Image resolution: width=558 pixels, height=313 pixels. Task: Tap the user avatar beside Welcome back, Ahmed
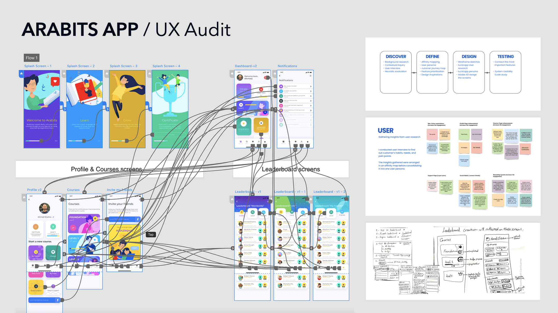240,77
